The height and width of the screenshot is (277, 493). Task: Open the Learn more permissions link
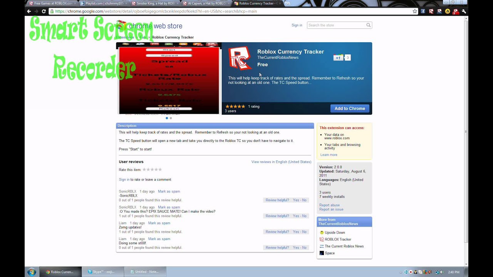(x=329, y=155)
